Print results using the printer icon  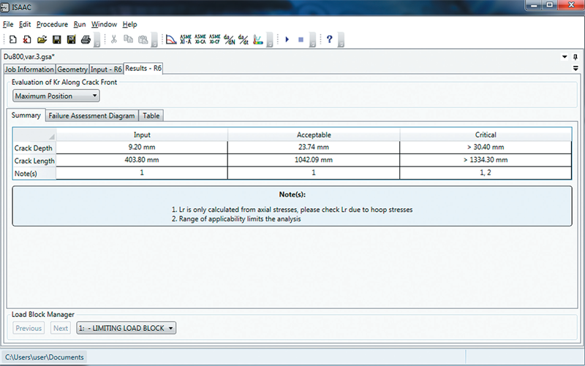click(x=86, y=39)
